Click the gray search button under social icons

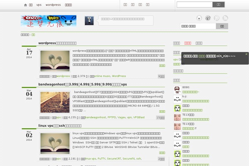222,26
